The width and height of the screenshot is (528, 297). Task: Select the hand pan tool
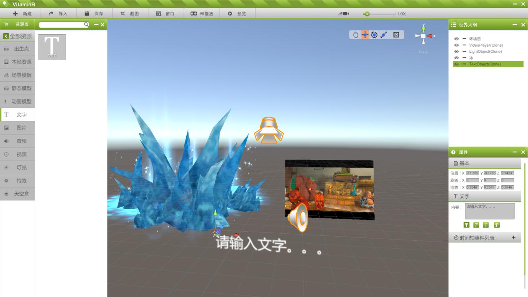(x=356, y=35)
